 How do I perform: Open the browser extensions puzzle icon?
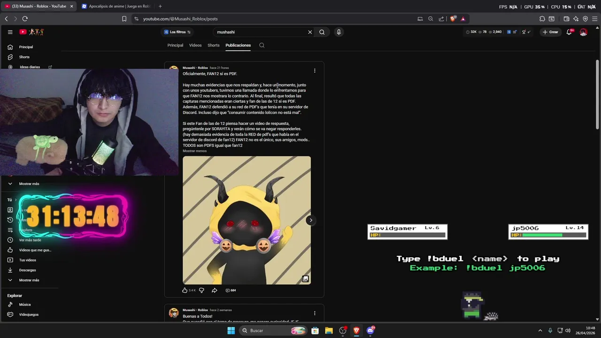542,19
